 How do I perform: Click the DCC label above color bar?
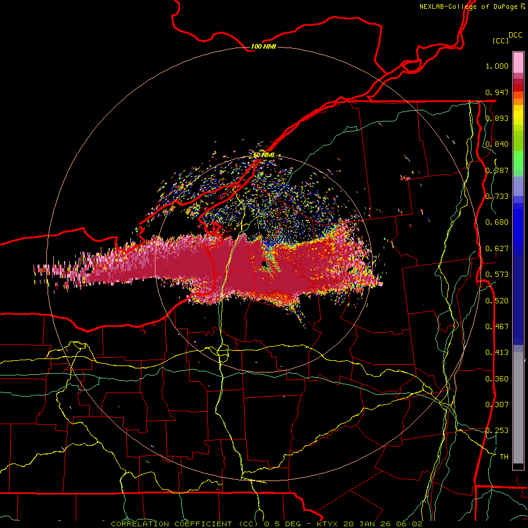(515, 35)
